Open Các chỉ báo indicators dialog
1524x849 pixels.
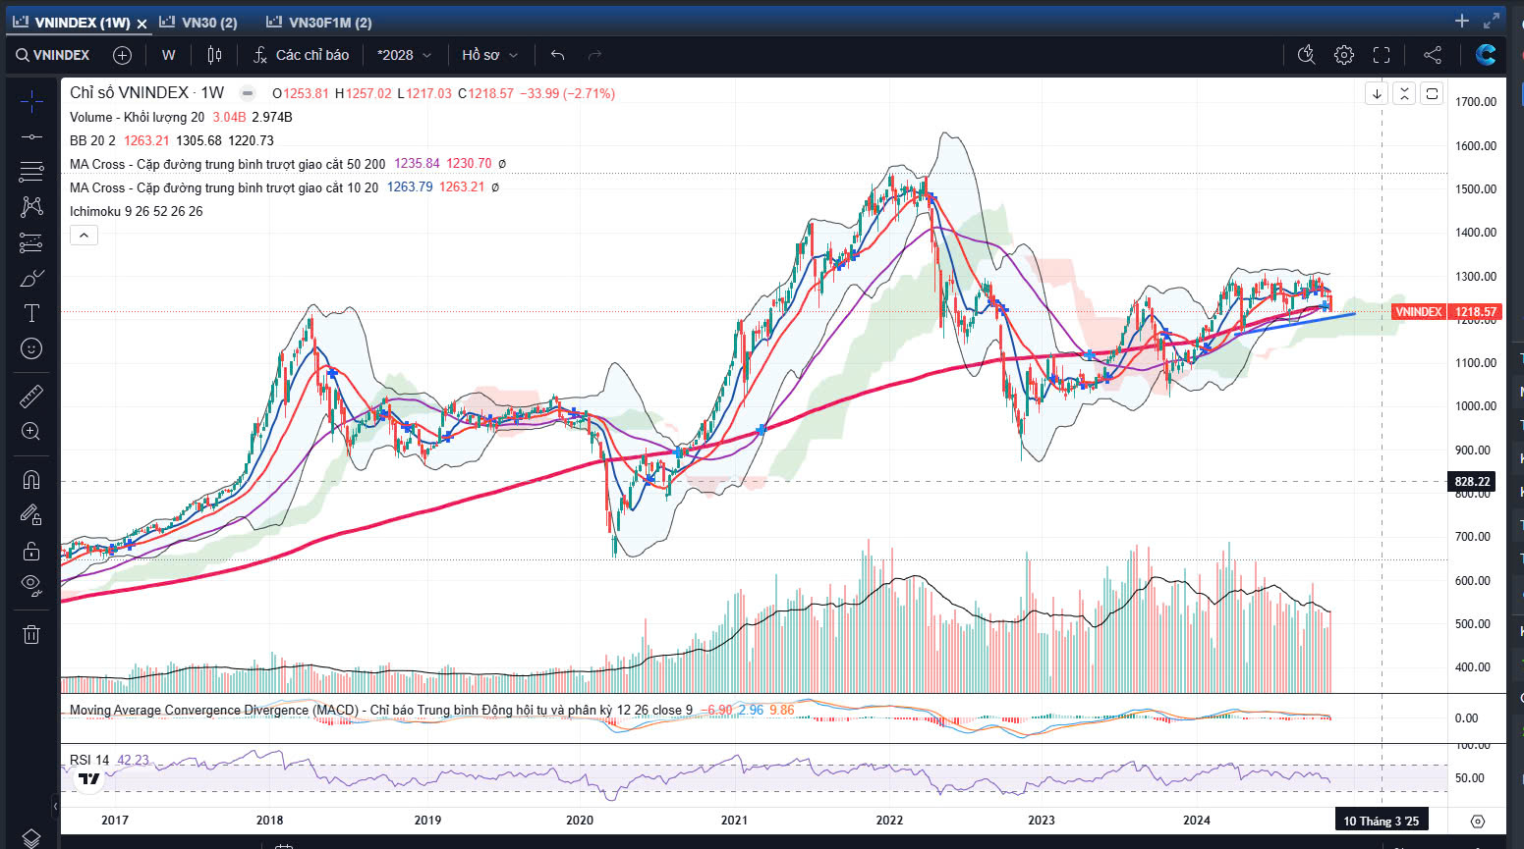pyautogui.click(x=301, y=55)
